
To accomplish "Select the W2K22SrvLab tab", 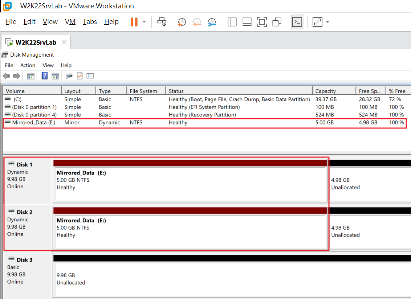I will (36, 42).
